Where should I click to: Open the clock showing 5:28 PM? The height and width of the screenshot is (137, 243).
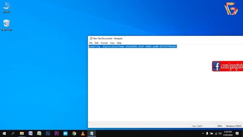[x=228, y=134]
